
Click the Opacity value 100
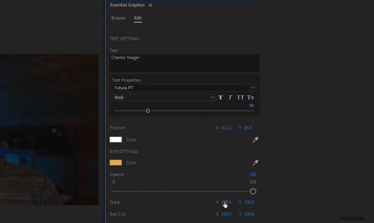point(253,174)
